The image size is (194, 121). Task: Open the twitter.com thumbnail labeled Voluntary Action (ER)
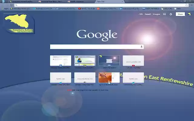61,77
